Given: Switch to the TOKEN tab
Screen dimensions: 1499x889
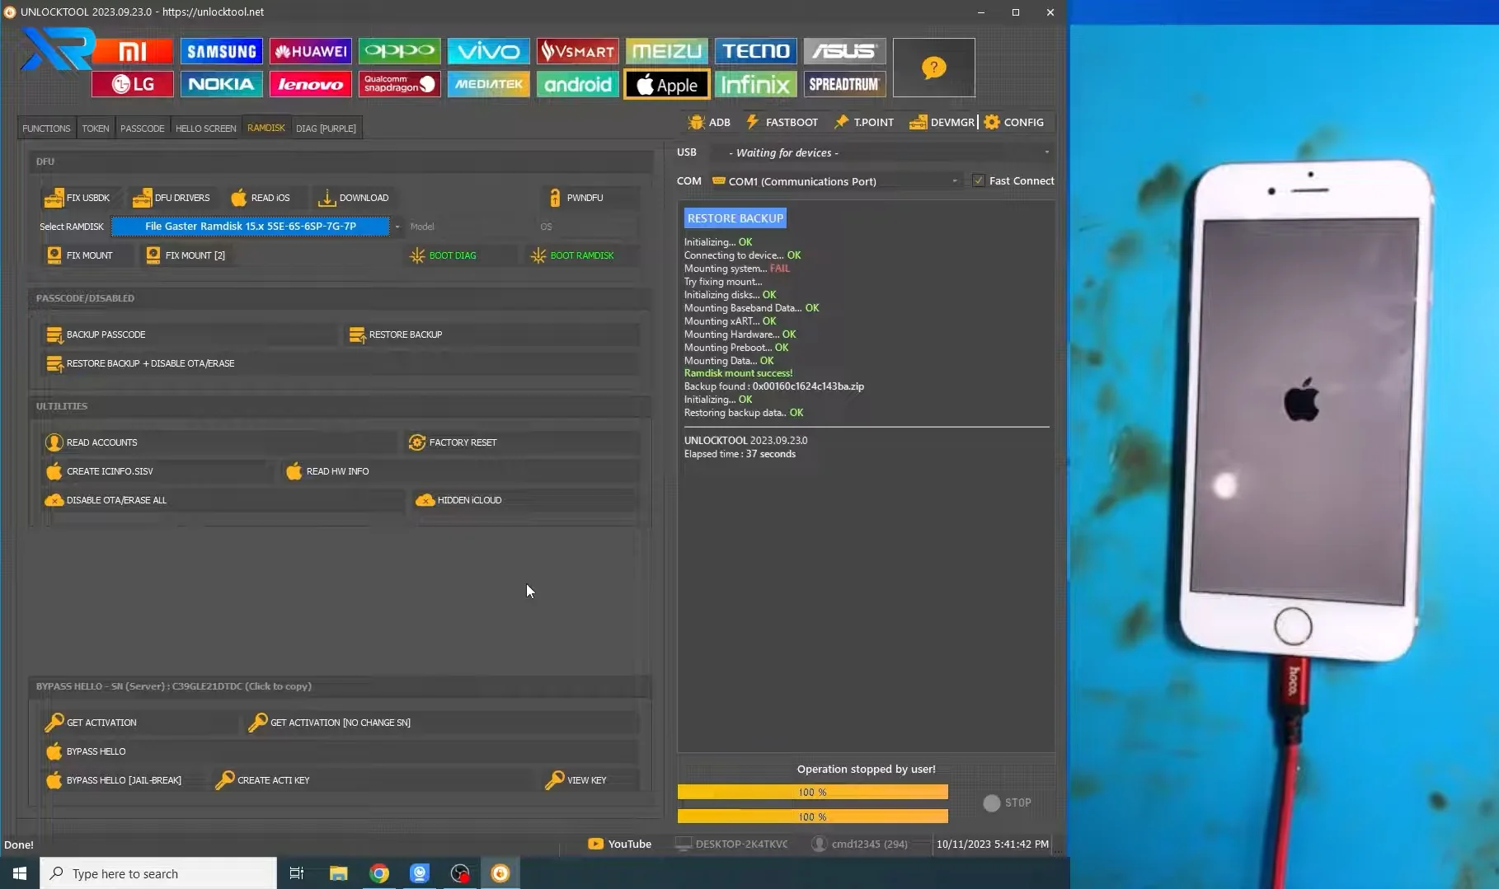Looking at the screenshot, I should pos(96,129).
